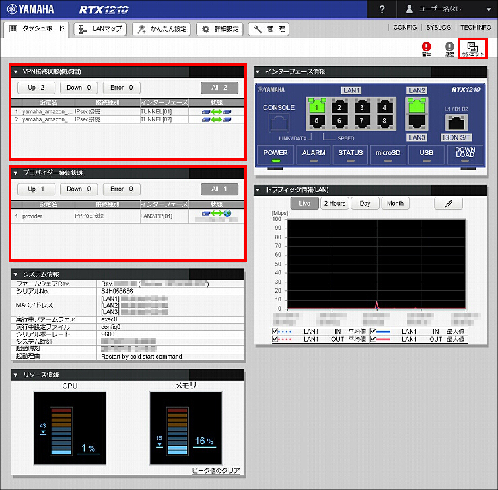Show All 2 VPN connections
The image size is (498, 490).
219,88
